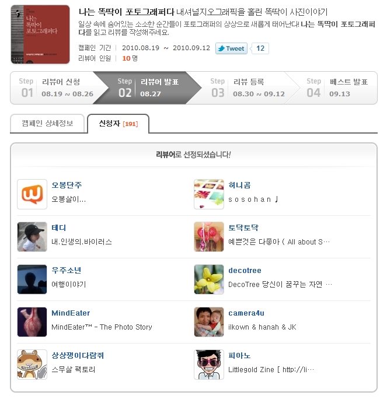The height and width of the screenshot is (399, 387).
Task: Click 피아노's sunglasses cartoon avatar
Action: click(209, 365)
